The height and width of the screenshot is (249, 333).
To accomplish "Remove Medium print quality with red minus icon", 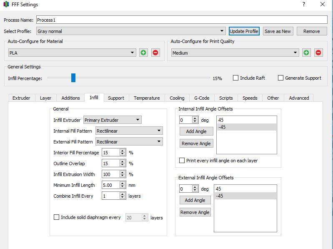I will 318,53.
